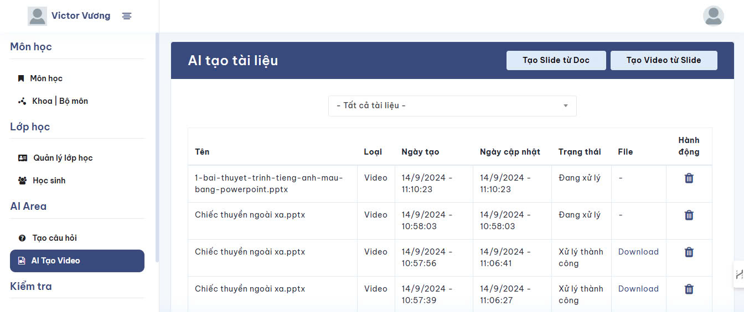The width and height of the screenshot is (744, 312).
Task: Click file name 1-bai-thuyet-trinh-tieng-anh-mau-bang-powerpoint.pptx
Action: (269, 183)
